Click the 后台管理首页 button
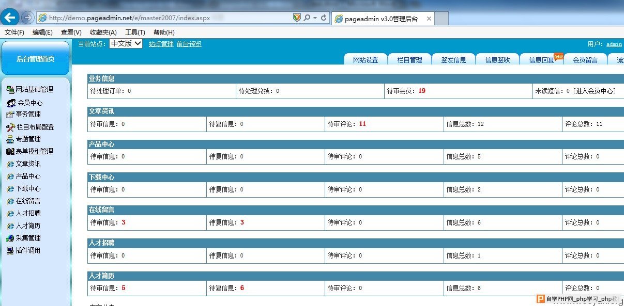The width and height of the screenshot is (624, 306). [35, 58]
